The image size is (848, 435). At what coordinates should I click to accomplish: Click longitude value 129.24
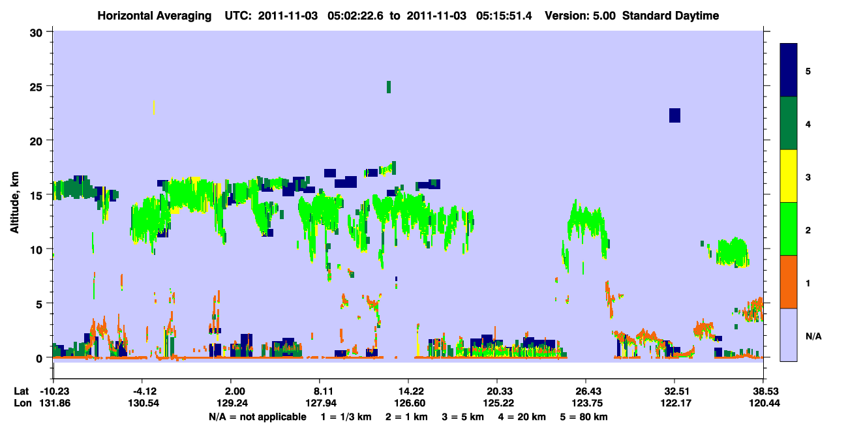click(x=231, y=403)
